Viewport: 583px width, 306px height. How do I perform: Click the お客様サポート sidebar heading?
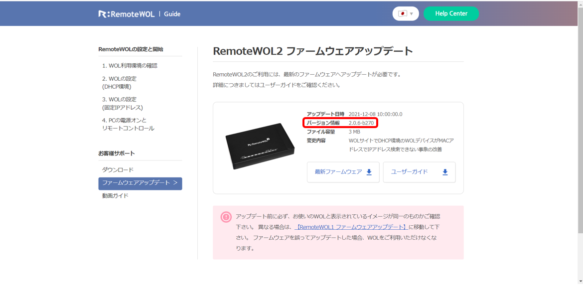(117, 153)
